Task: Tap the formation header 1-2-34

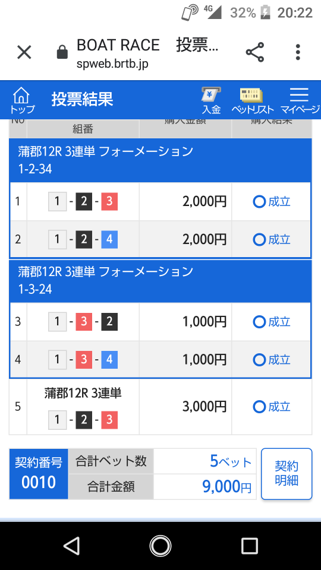Action: pyautogui.click(x=160, y=160)
